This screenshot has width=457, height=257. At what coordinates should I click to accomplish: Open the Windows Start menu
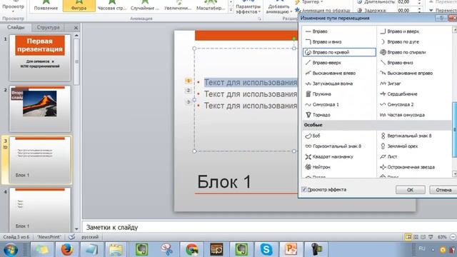click(x=11, y=250)
